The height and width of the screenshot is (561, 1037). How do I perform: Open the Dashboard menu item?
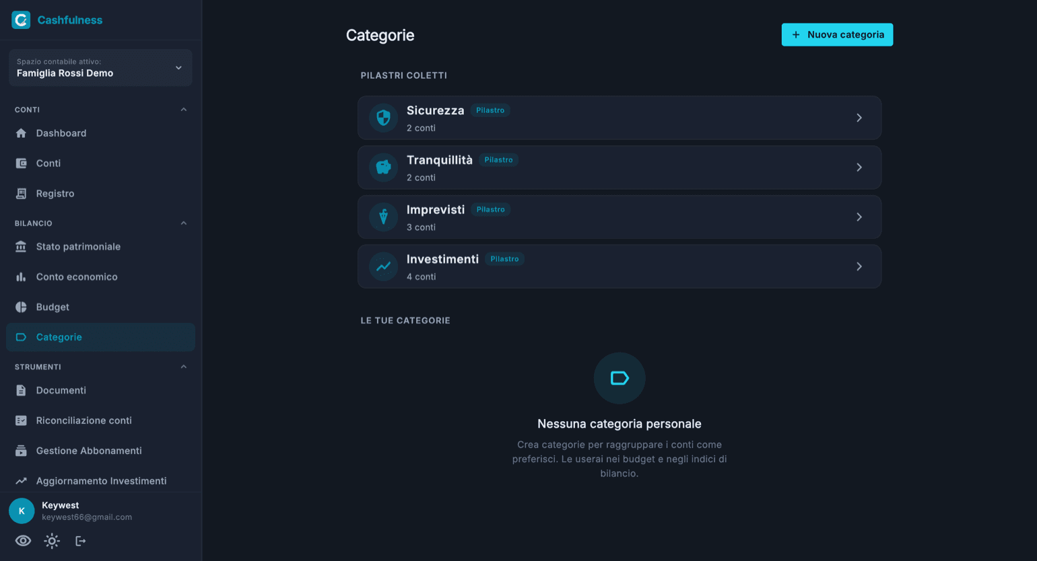100,133
